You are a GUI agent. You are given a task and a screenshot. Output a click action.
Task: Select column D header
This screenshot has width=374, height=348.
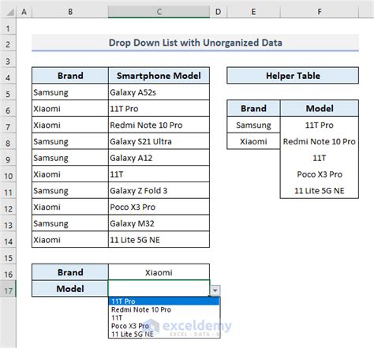point(218,12)
